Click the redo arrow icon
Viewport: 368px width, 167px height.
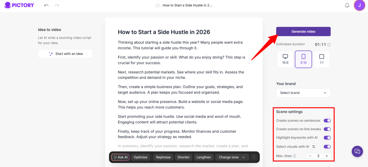tap(56, 6)
